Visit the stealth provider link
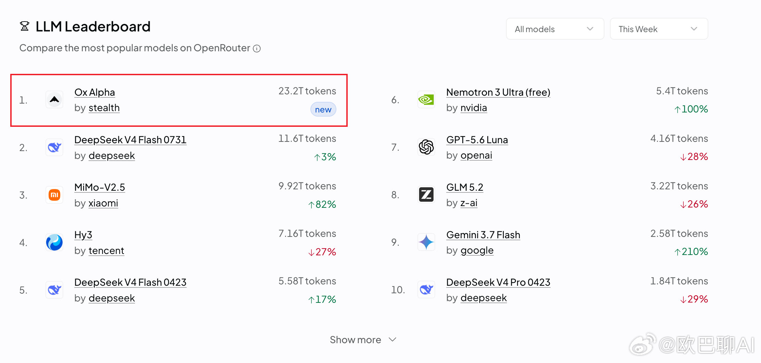 [x=104, y=108]
